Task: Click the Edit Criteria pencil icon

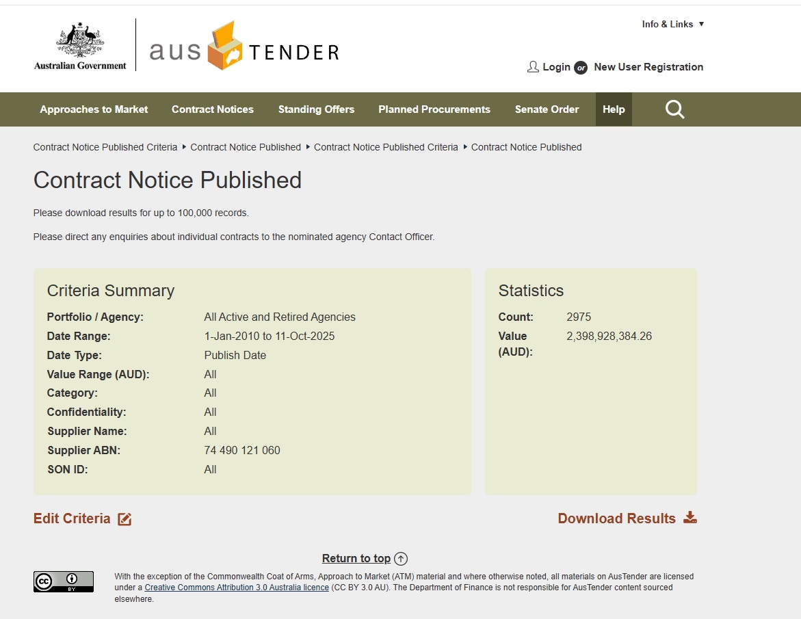Action: [x=124, y=519]
